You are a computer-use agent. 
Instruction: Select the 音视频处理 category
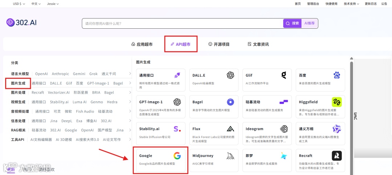[x=20, y=111]
